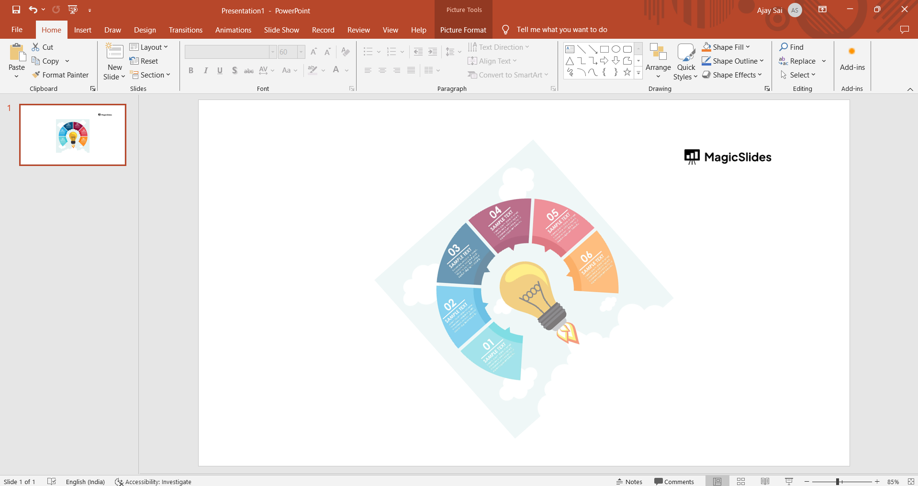Expand the Section dropdown menu
918x486 pixels.
(150, 75)
